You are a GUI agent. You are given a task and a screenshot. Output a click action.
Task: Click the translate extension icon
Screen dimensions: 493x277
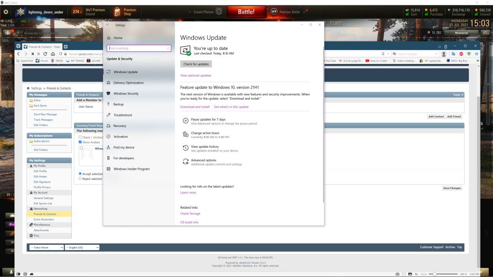coord(454,54)
